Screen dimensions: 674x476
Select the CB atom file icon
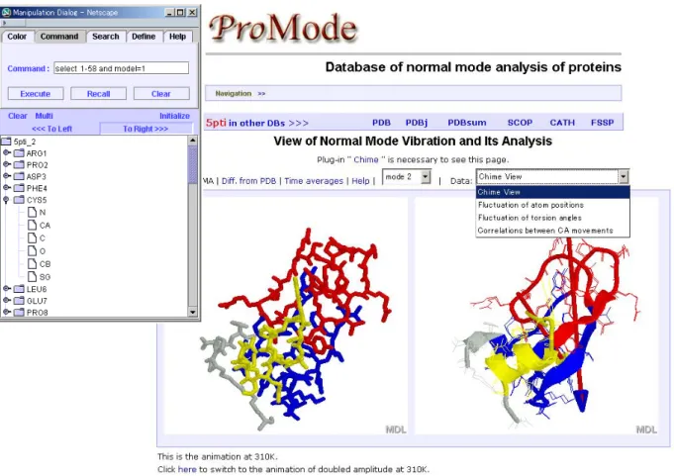coord(32,264)
